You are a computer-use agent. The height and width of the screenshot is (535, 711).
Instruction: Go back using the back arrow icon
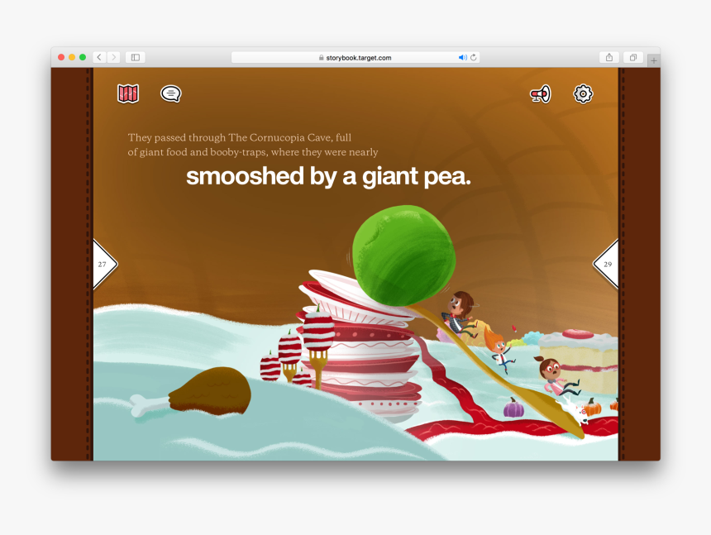pos(99,57)
